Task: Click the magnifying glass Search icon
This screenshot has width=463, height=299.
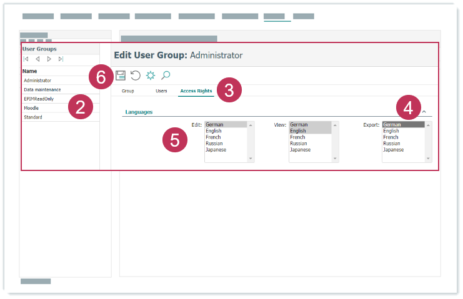Action: click(x=166, y=76)
